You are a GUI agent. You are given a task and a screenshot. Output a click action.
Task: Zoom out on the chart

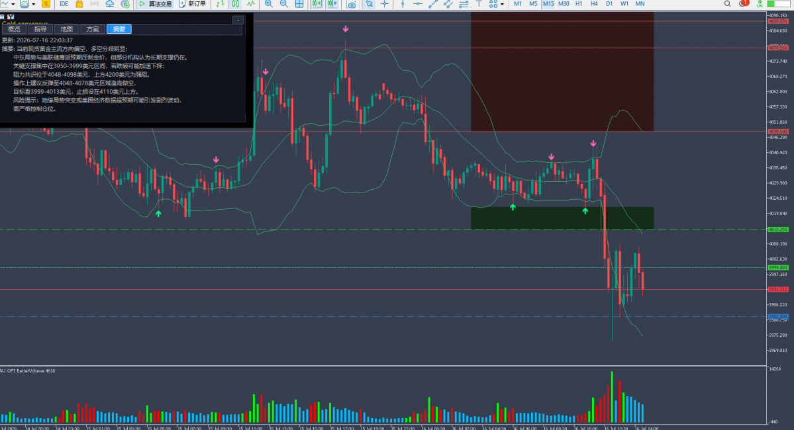[x=284, y=4]
